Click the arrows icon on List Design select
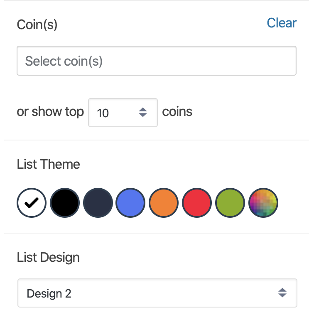 tap(282, 293)
